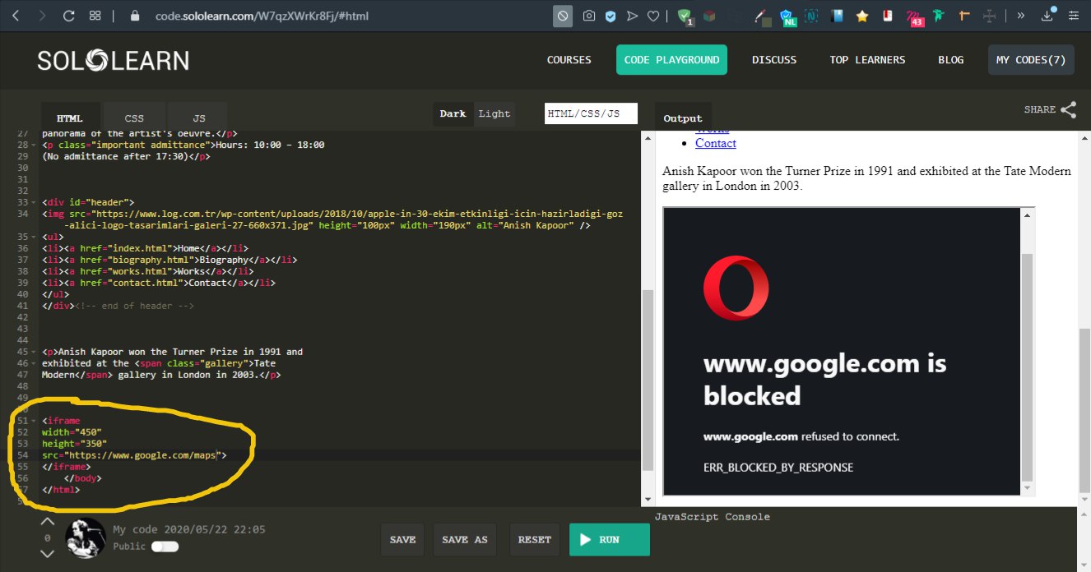Click the JavaScript Console label
1091x572 pixels.
pos(713,517)
